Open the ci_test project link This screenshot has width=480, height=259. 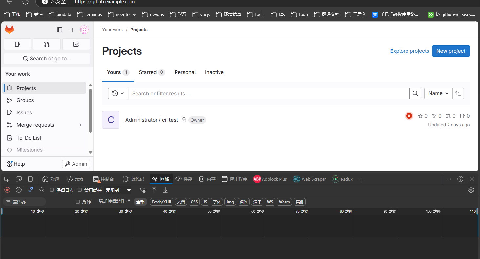[x=170, y=120]
